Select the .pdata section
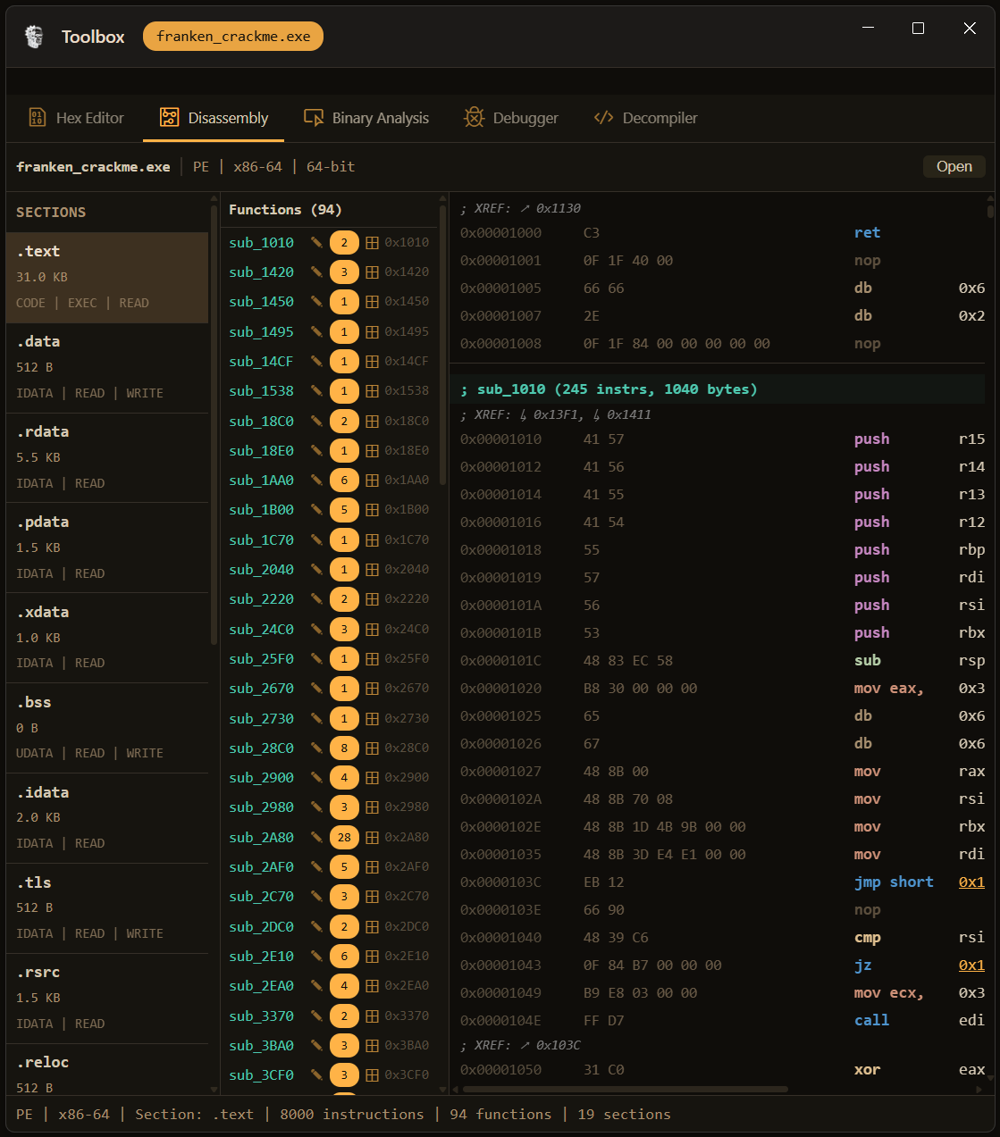 coord(107,548)
